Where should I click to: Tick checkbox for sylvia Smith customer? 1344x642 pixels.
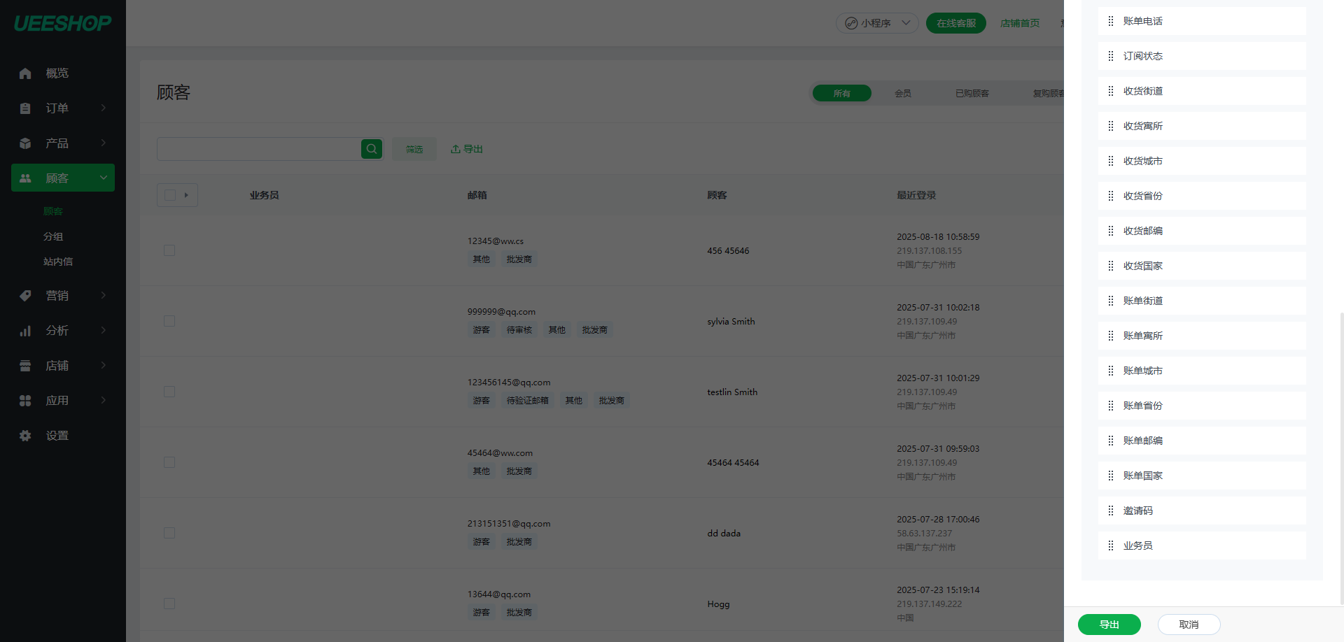(169, 321)
